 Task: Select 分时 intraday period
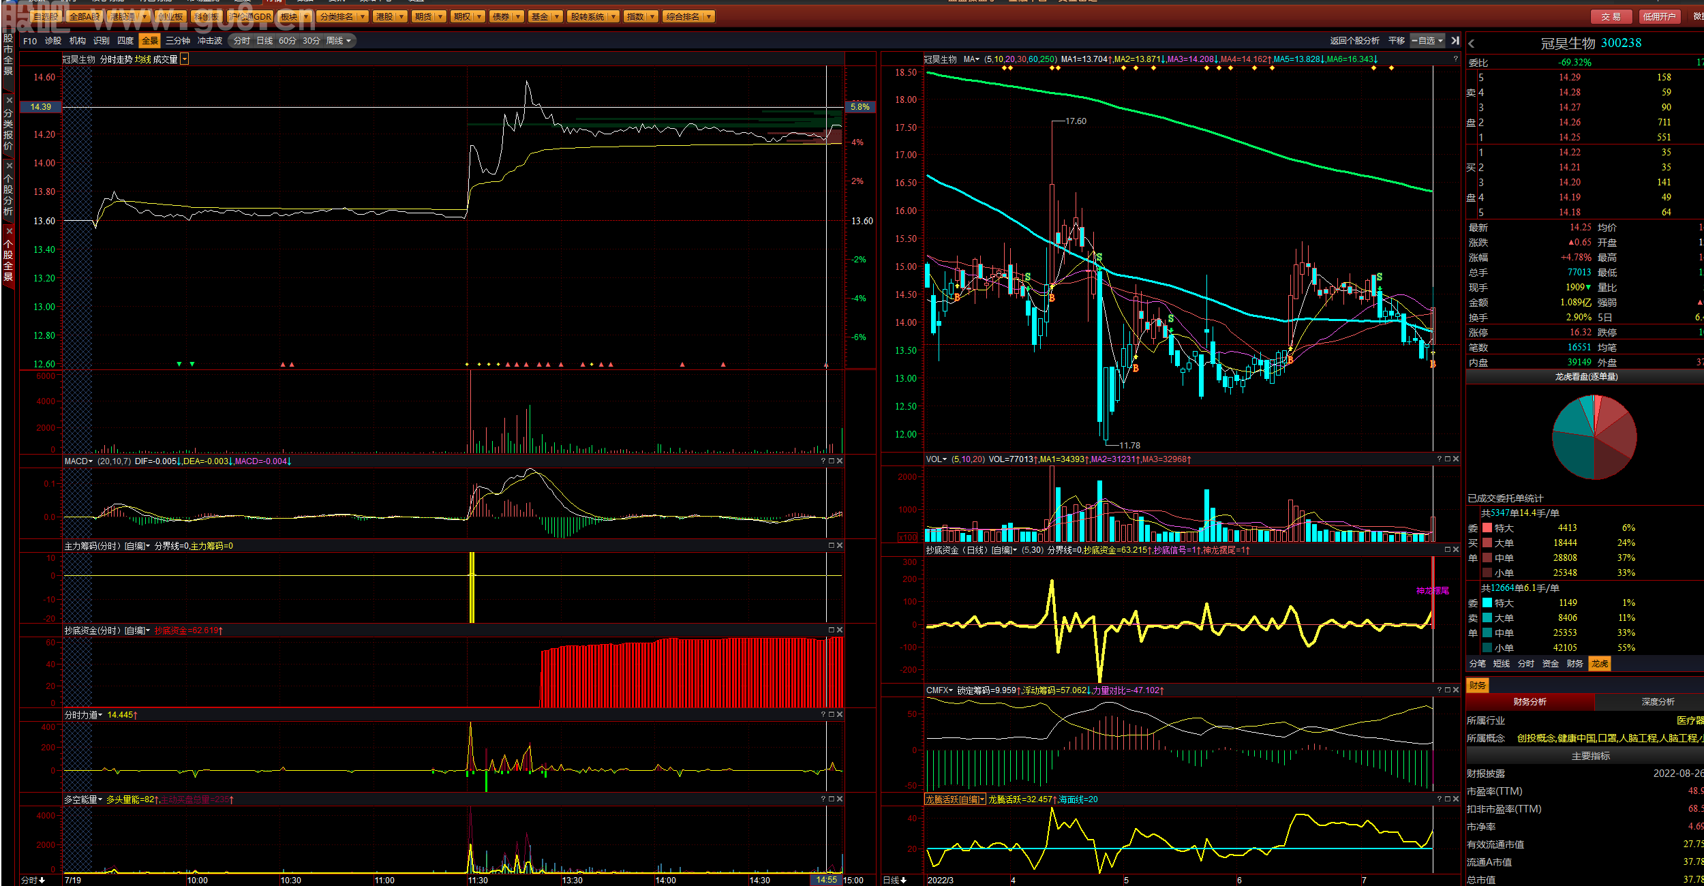241,41
